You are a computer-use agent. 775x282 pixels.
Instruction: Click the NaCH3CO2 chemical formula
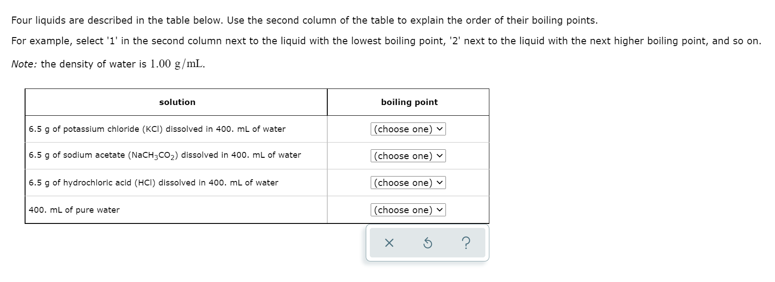tap(153, 156)
